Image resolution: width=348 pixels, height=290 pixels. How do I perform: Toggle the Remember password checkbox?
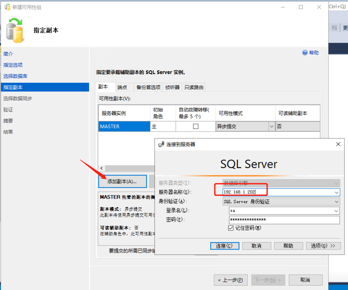231,228
